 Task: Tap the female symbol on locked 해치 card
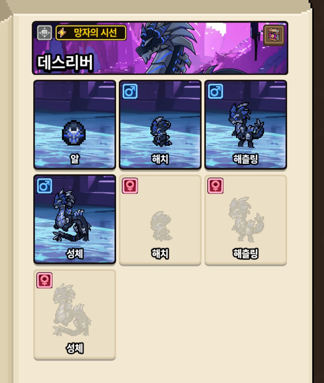[x=130, y=186]
